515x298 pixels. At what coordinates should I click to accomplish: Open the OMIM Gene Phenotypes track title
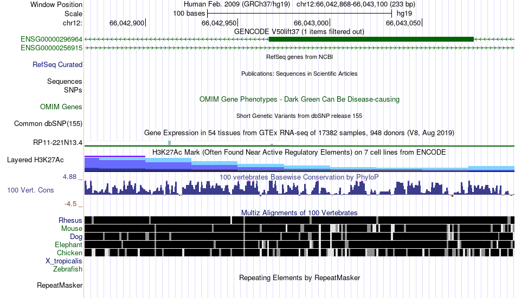click(300, 100)
